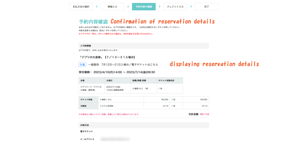Click the 引取方法 section header bar
The image size is (288, 145).
tap(143, 125)
